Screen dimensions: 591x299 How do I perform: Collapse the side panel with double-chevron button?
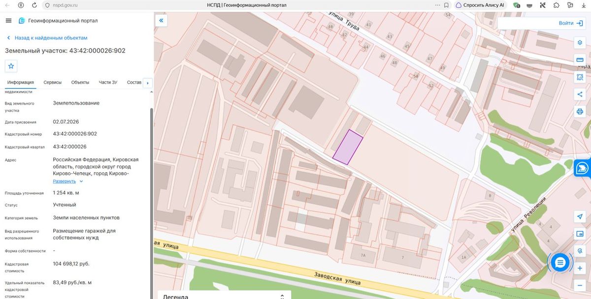161,20
